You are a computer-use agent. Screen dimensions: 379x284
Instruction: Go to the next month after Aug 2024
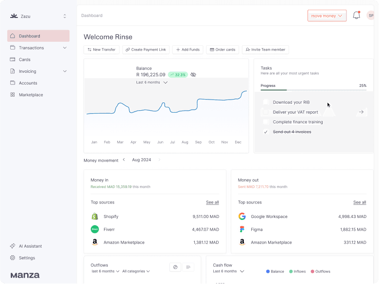159,160
